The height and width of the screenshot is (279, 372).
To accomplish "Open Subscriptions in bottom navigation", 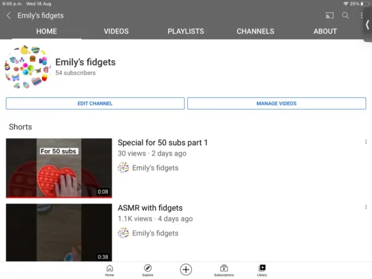I will tap(224, 270).
